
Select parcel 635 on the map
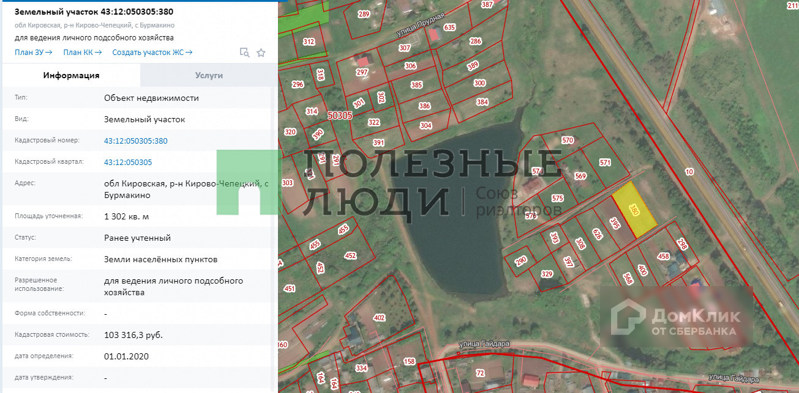click(x=449, y=27)
